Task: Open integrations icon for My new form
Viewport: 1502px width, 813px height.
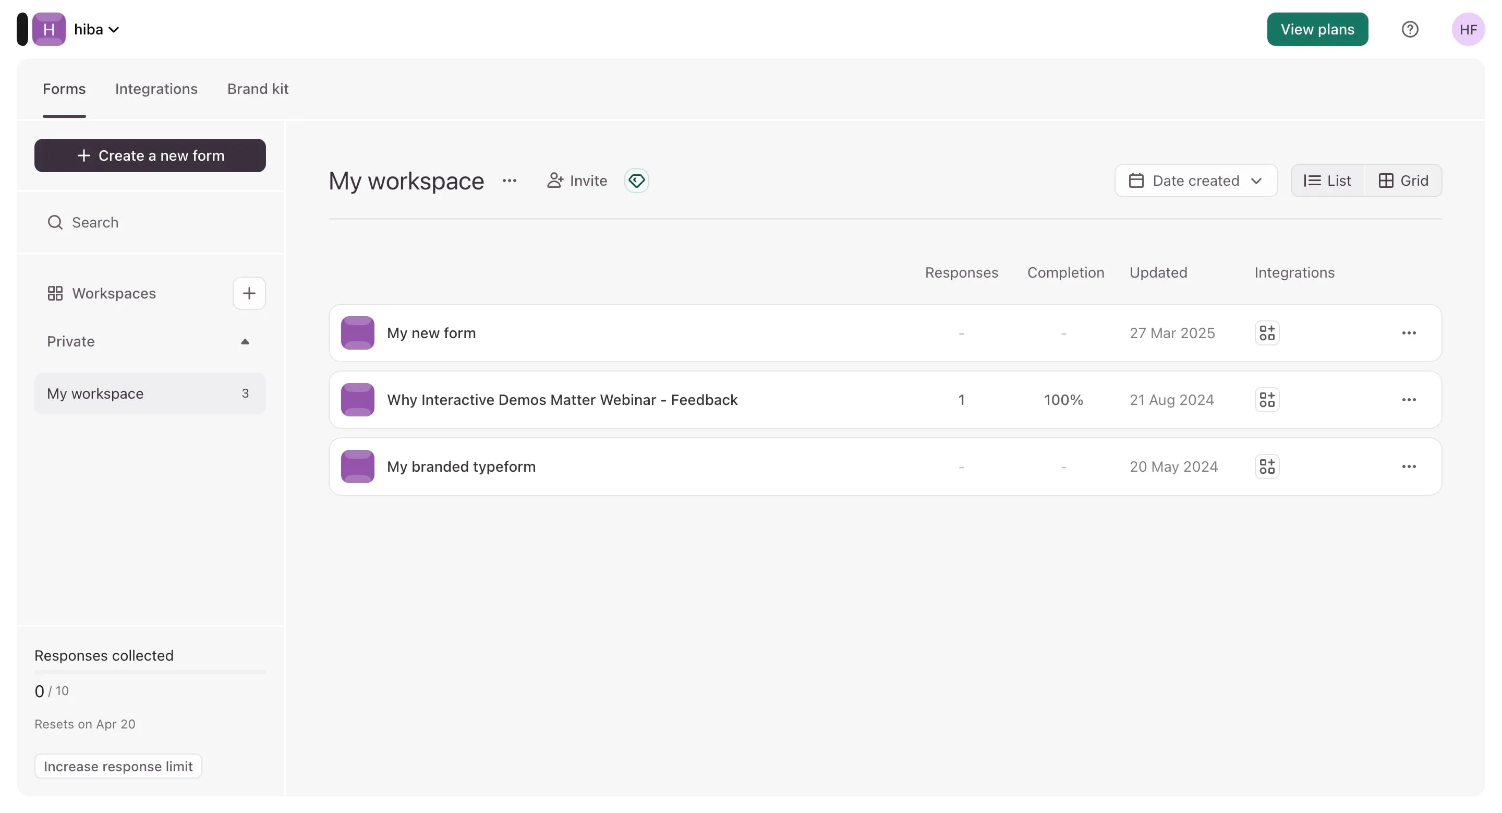Action: pyautogui.click(x=1267, y=333)
